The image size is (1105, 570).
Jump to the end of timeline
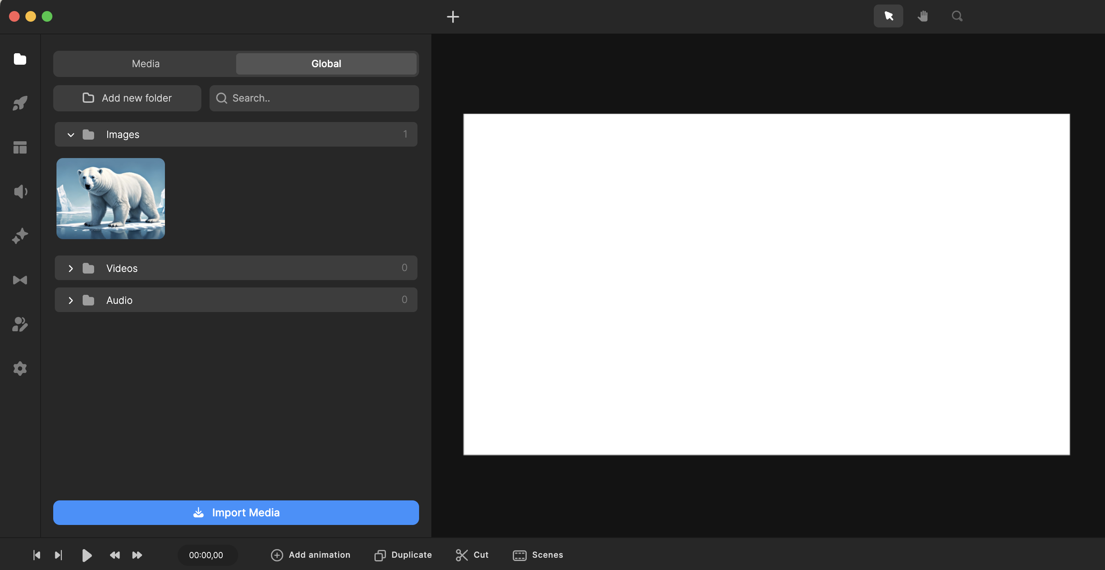[59, 555]
